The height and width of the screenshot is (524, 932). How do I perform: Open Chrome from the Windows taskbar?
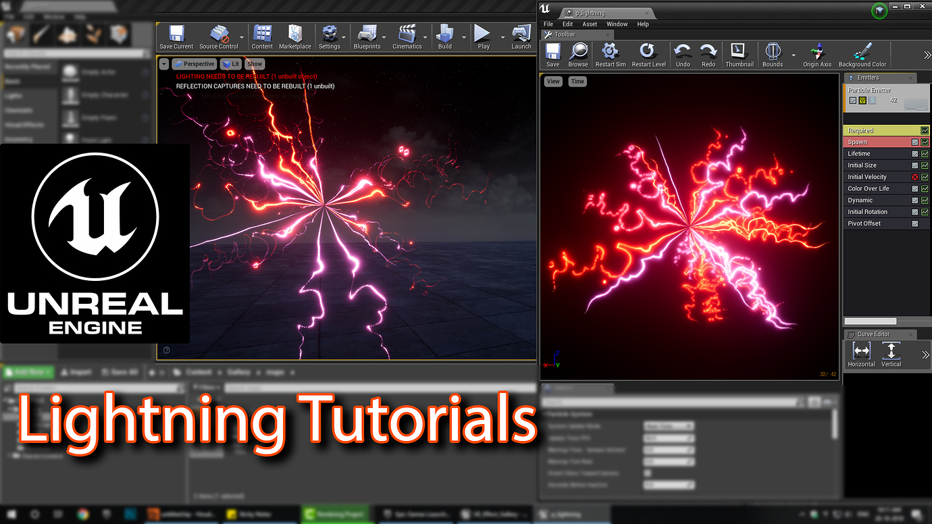pos(82,515)
